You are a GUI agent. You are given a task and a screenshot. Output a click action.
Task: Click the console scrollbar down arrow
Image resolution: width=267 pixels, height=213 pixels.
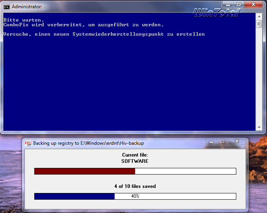click(x=259, y=127)
